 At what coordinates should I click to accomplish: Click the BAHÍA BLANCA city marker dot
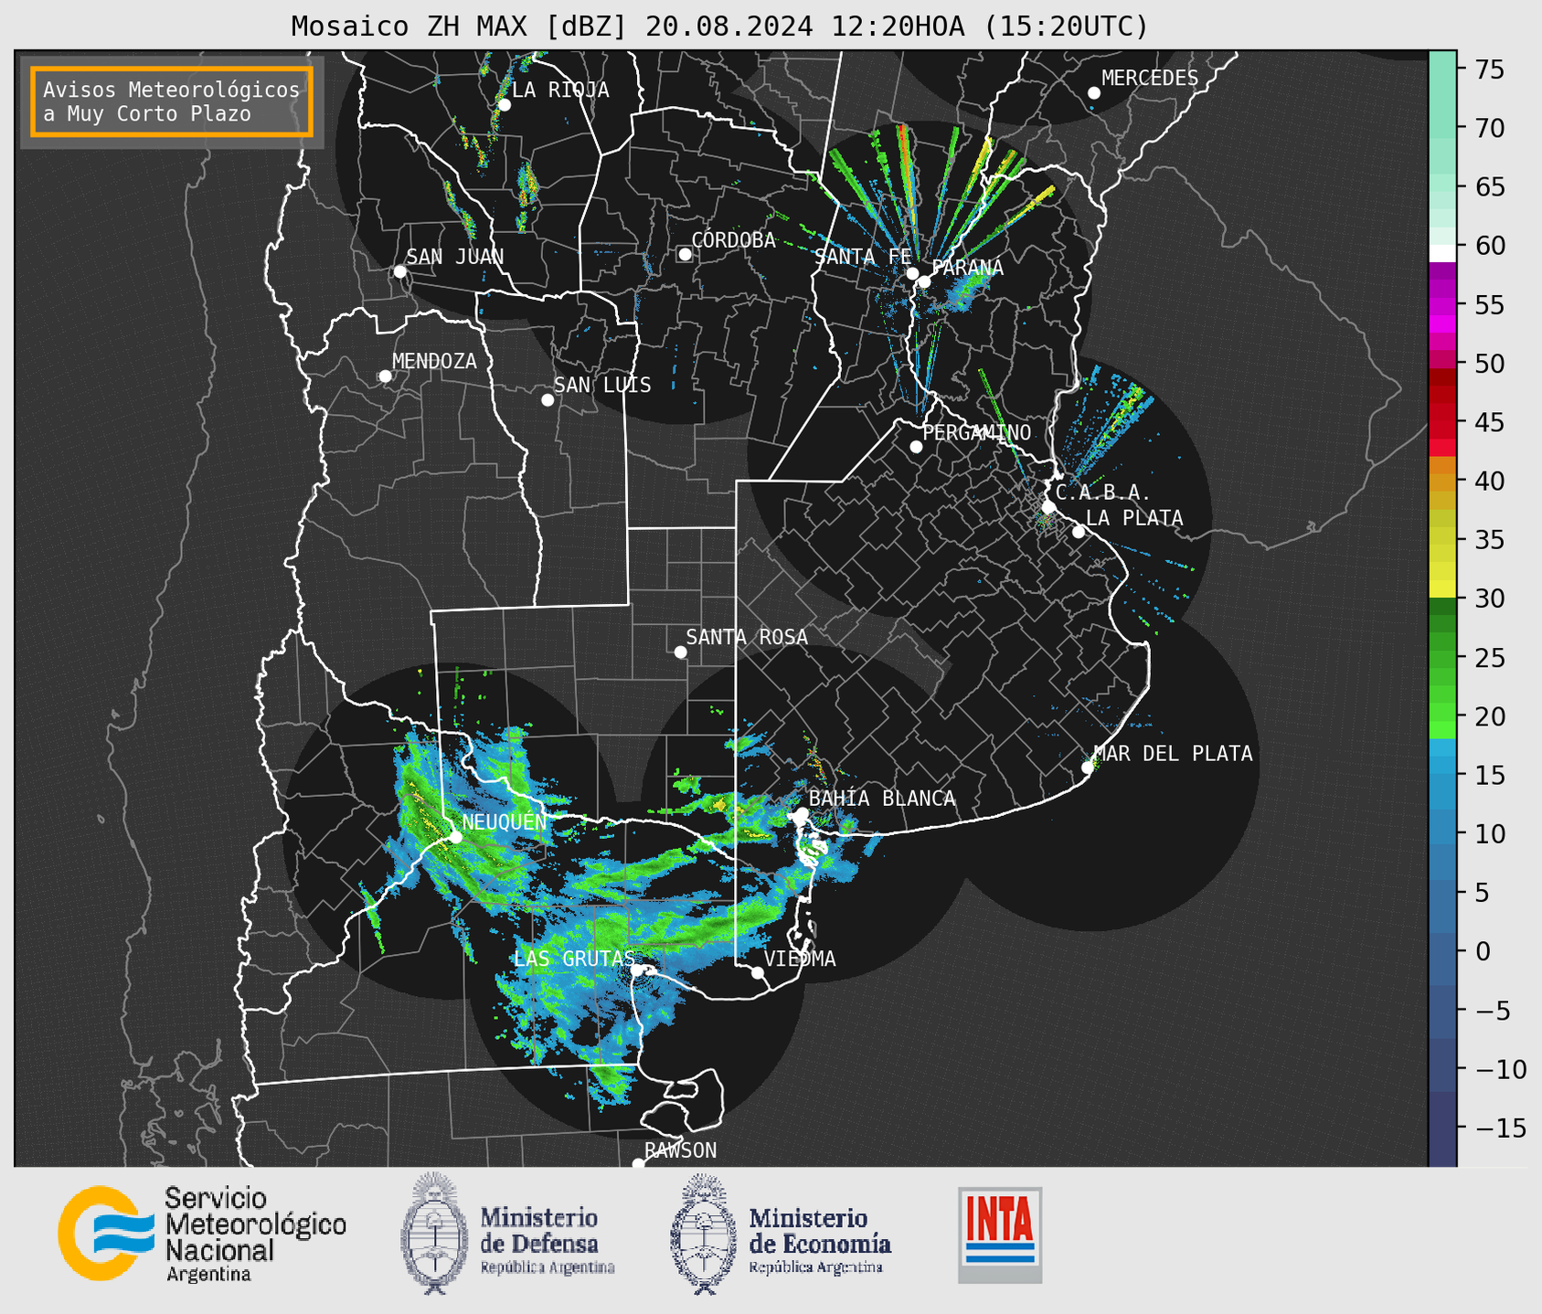pos(802,813)
